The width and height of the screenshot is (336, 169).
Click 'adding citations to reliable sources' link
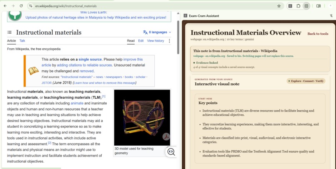coord(84,65)
